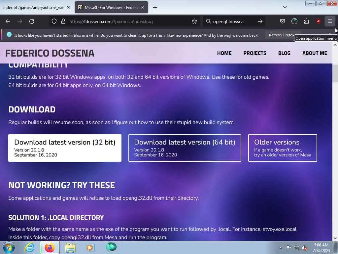
Task: Launch Internet Explorer from the taskbar
Action: point(29,247)
